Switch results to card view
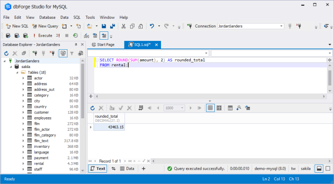334x184 pixels. coord(219,108)
